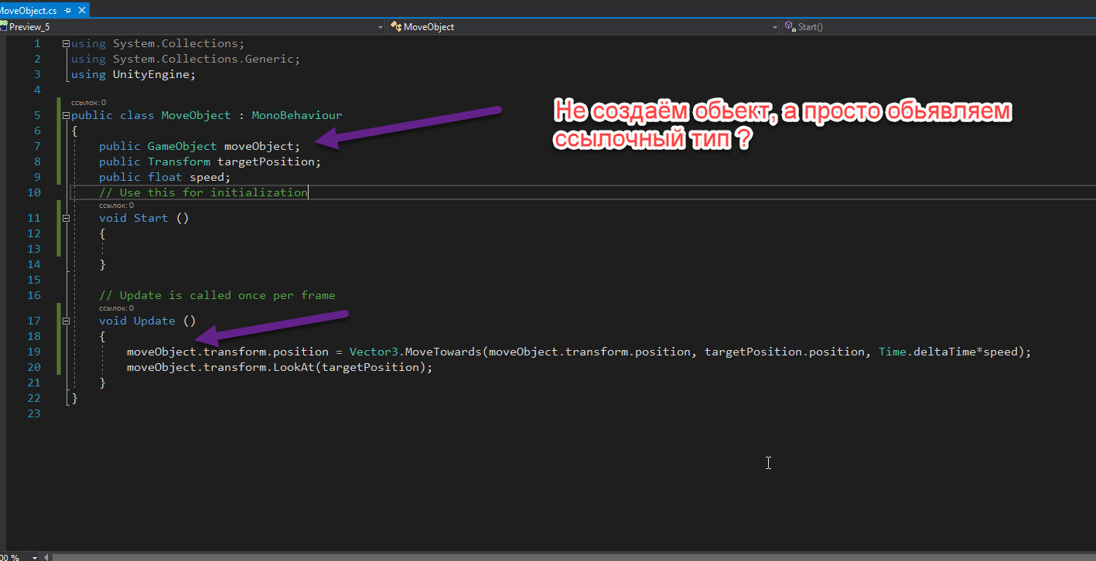Click the 'Update' method name on line 17

tap(154, 321)
